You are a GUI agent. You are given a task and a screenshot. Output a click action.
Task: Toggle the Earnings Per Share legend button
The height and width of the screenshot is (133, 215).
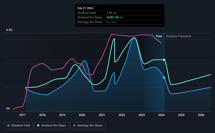88,126
